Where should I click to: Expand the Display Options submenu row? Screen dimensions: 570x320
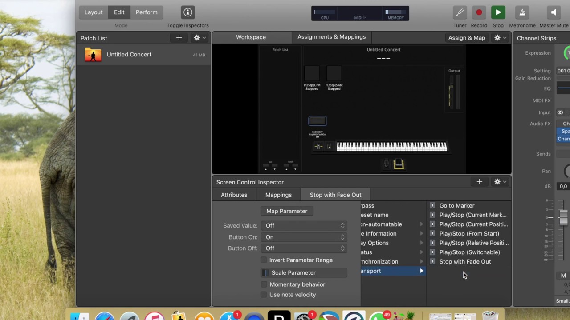(393, 243)
